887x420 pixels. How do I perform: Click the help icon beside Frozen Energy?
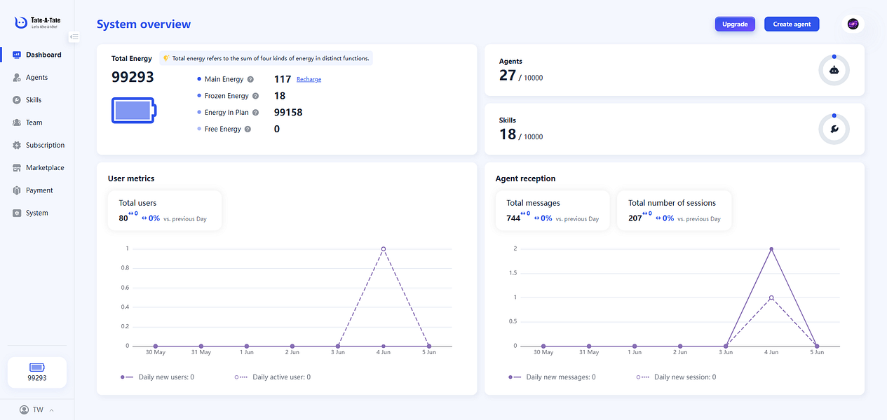click(x=255, y=96)
